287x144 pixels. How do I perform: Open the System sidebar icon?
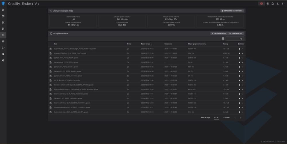3,54
